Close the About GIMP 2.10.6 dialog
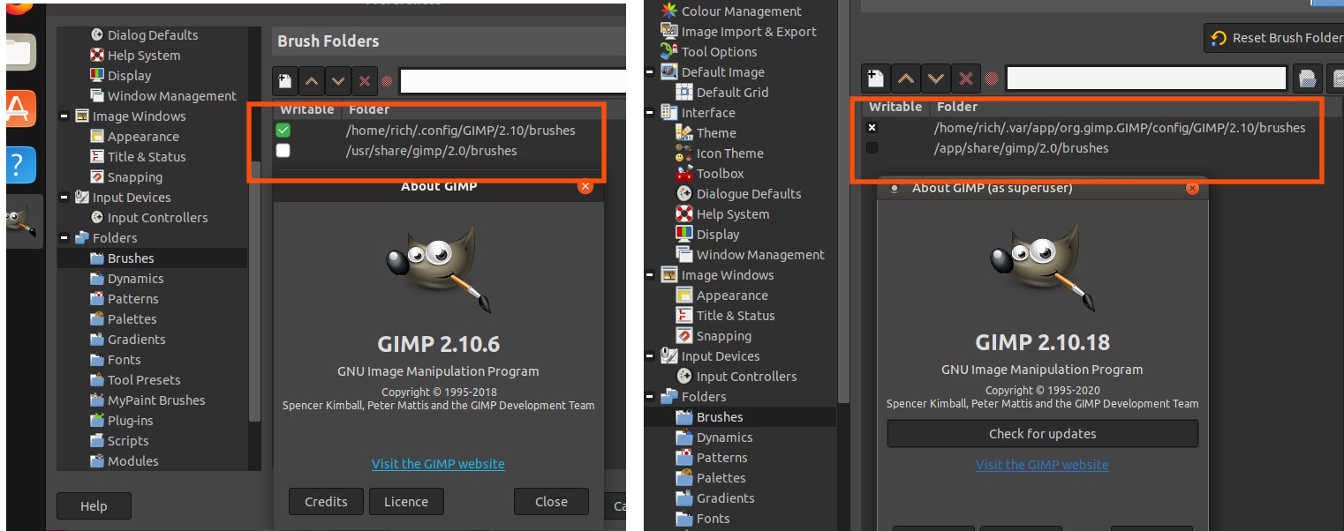1344x531 pixels. pos(551,502)
